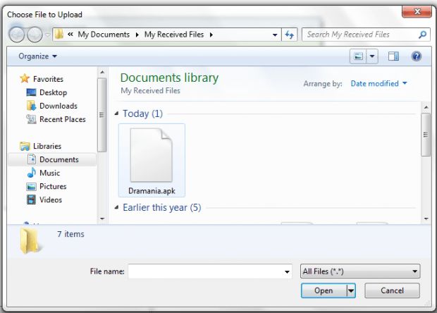
Task: Open Videos library in sidebar
Action: (50, 200)
